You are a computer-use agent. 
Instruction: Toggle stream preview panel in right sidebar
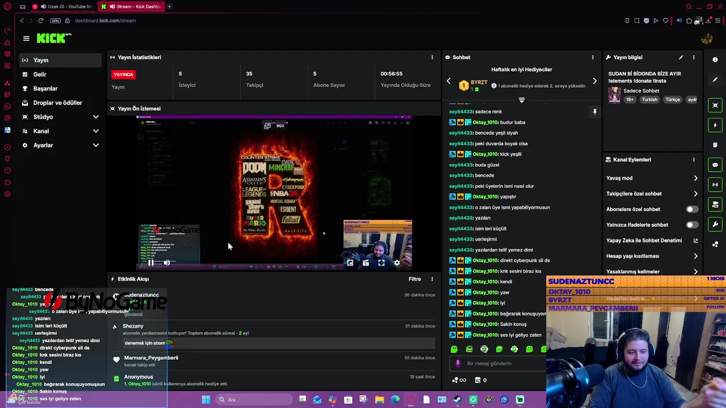(x=715, y=105)
